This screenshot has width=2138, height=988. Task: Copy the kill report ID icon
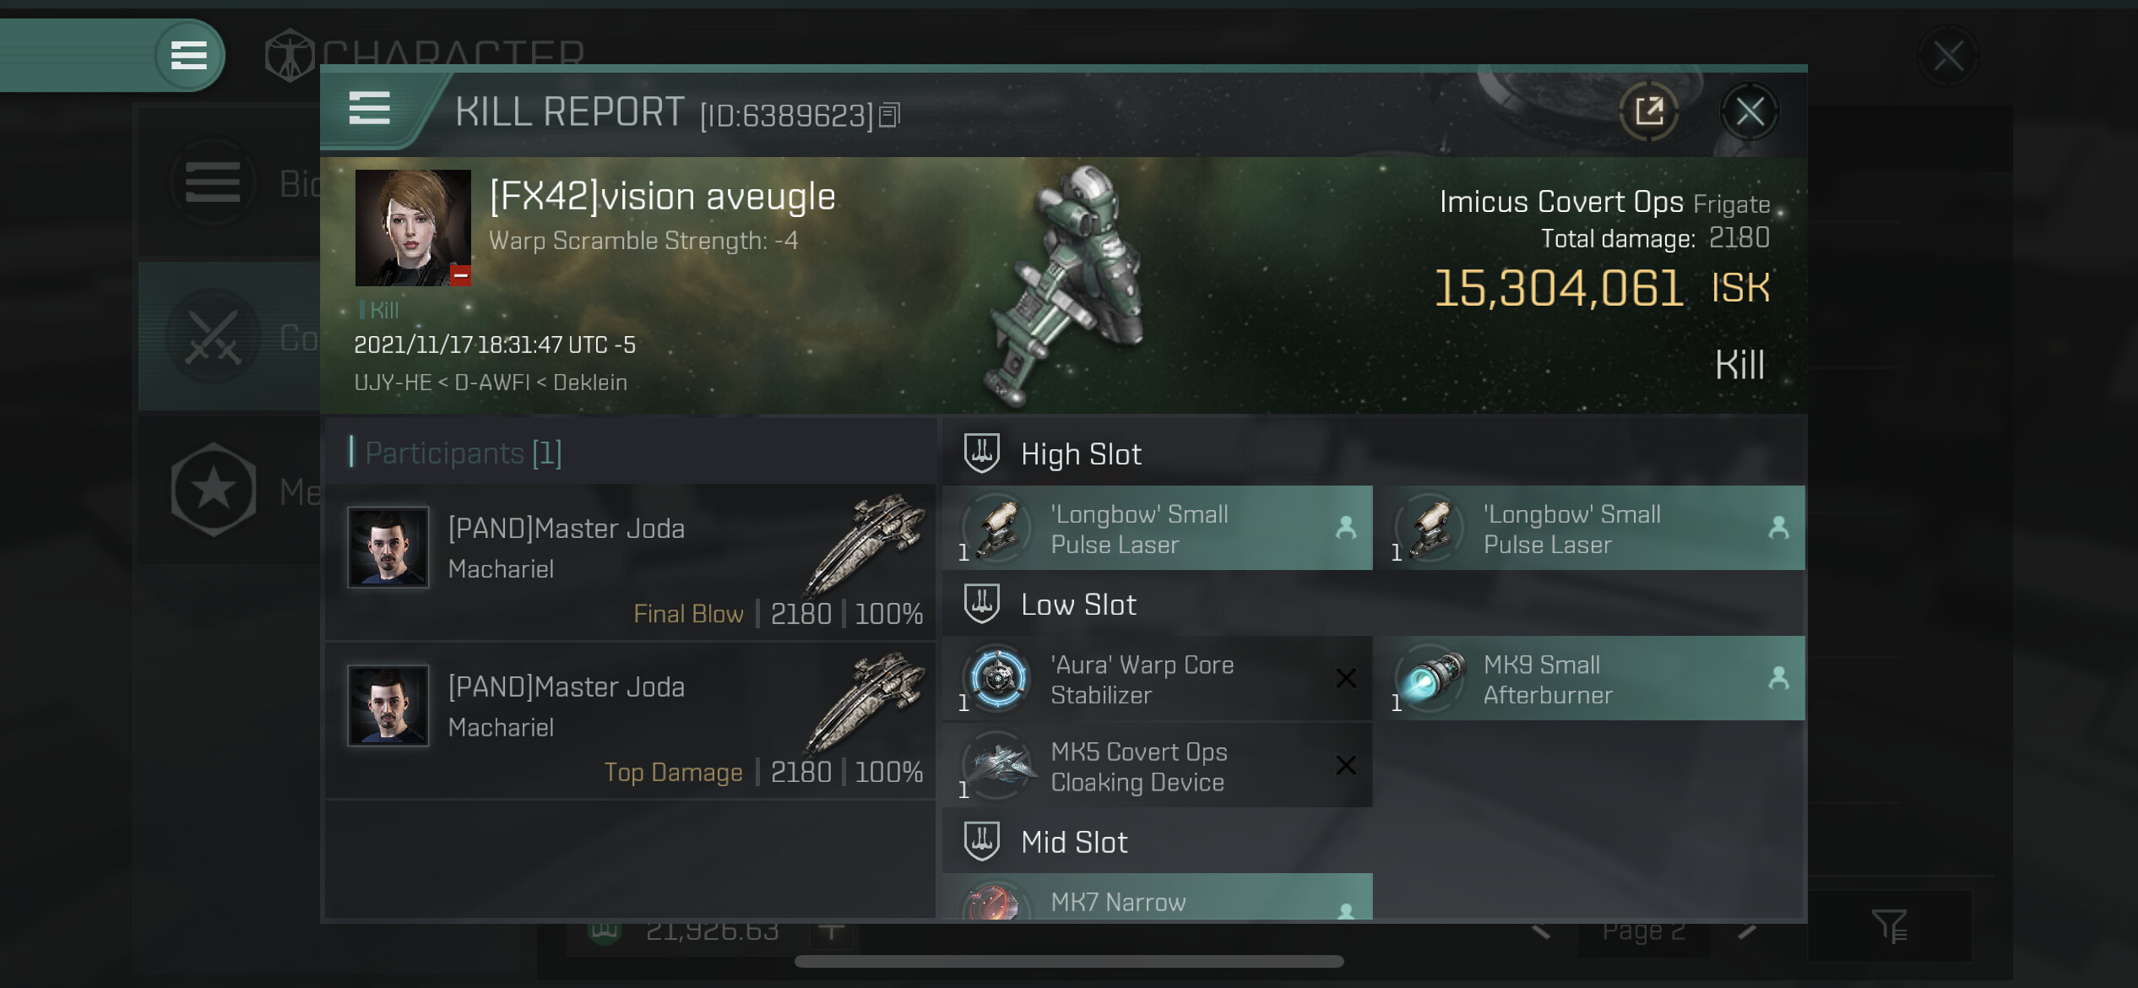point(889,115)
